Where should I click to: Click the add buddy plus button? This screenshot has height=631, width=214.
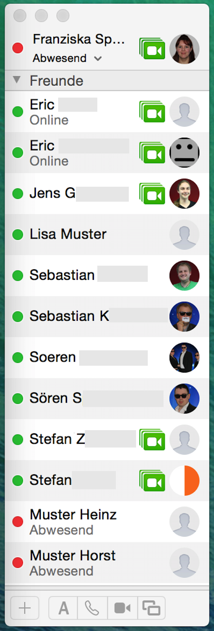(x=25, y=608)
